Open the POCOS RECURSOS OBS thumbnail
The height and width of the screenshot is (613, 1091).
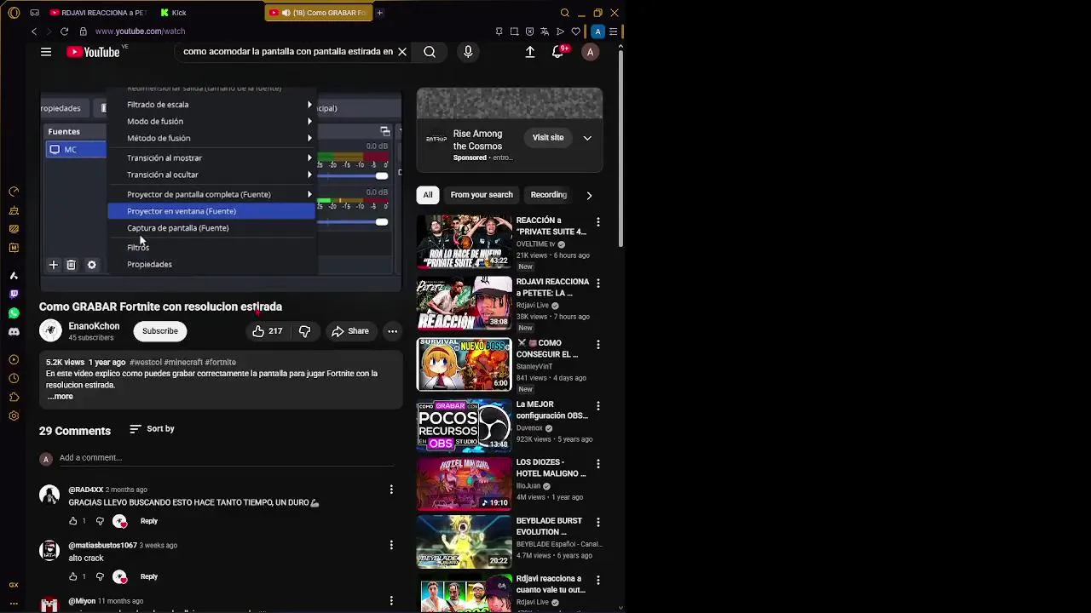464,425
